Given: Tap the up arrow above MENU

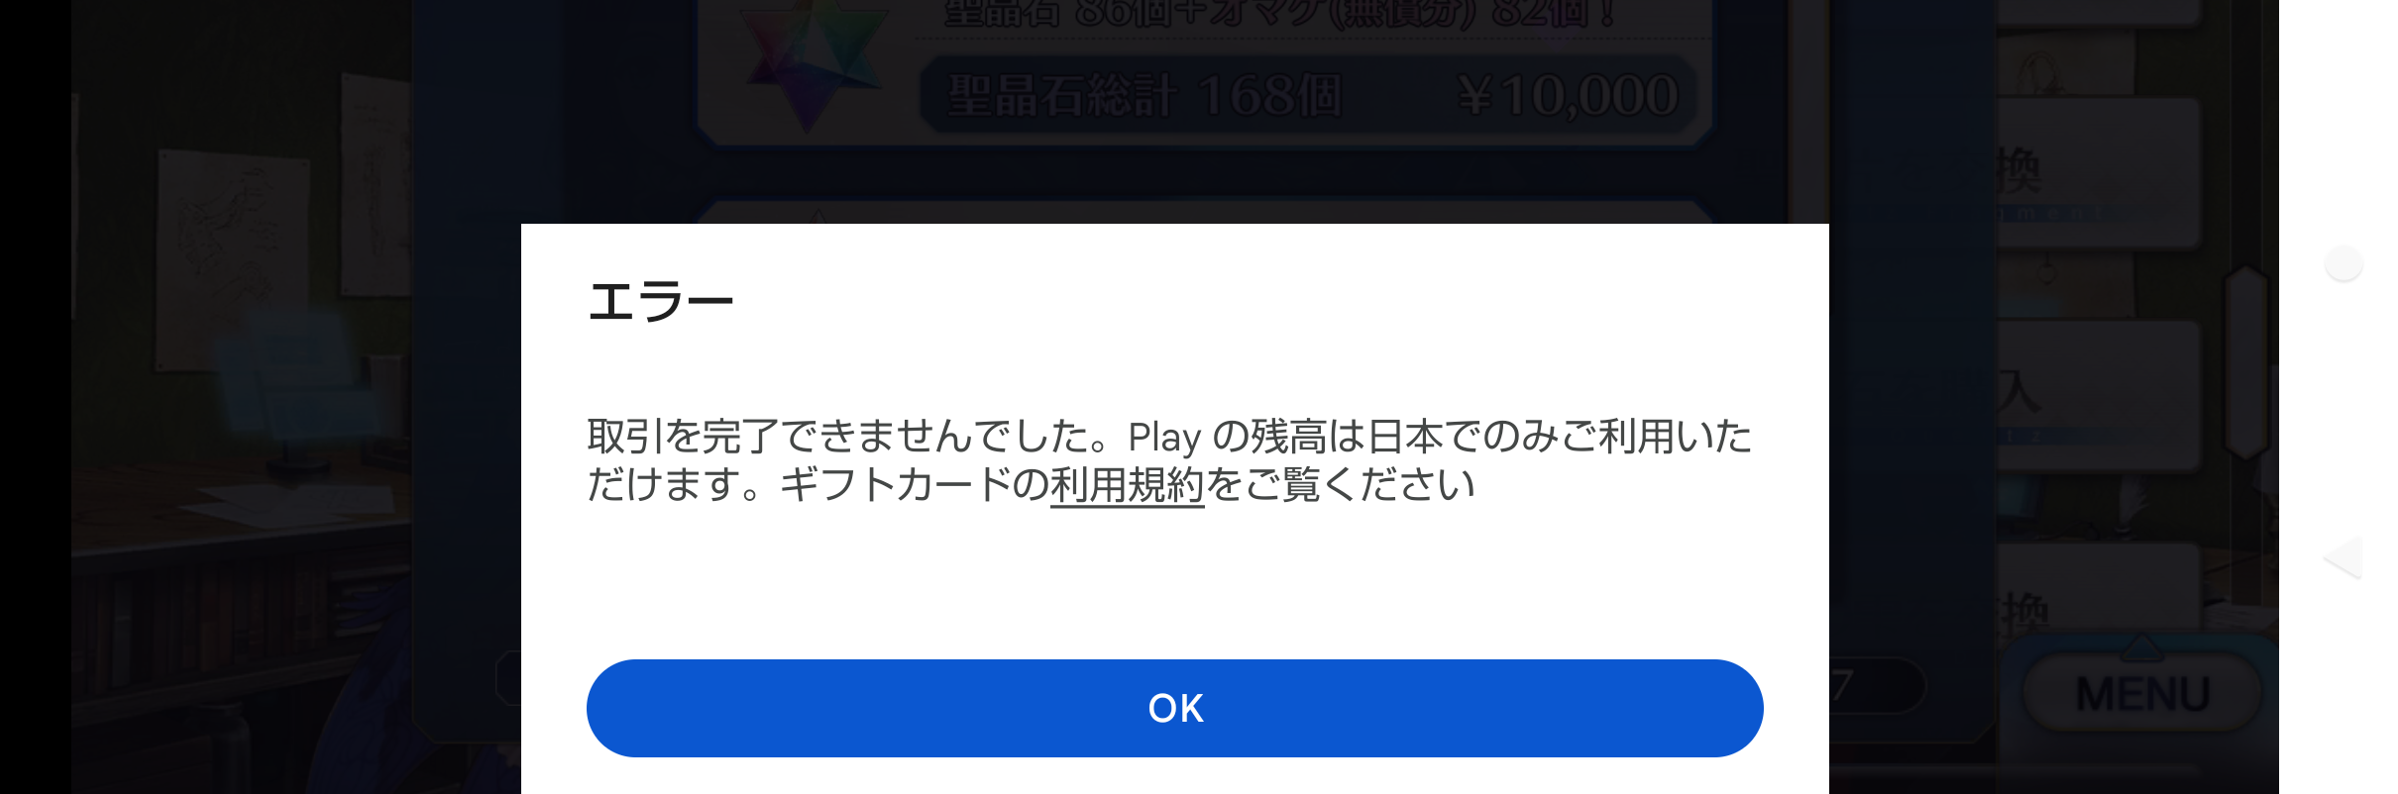Looking at the screenshot, I should [x=2142, y=649].
